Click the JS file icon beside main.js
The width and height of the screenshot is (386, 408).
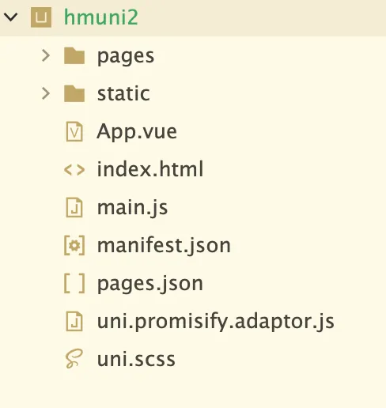74,207
